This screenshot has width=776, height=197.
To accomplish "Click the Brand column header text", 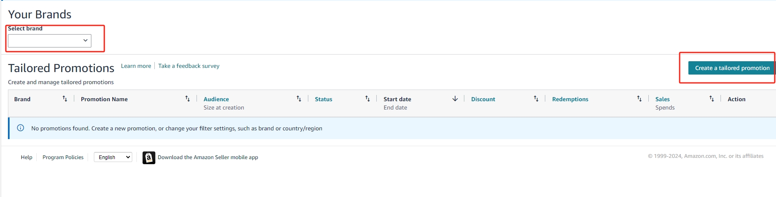I will click(22, 99).
